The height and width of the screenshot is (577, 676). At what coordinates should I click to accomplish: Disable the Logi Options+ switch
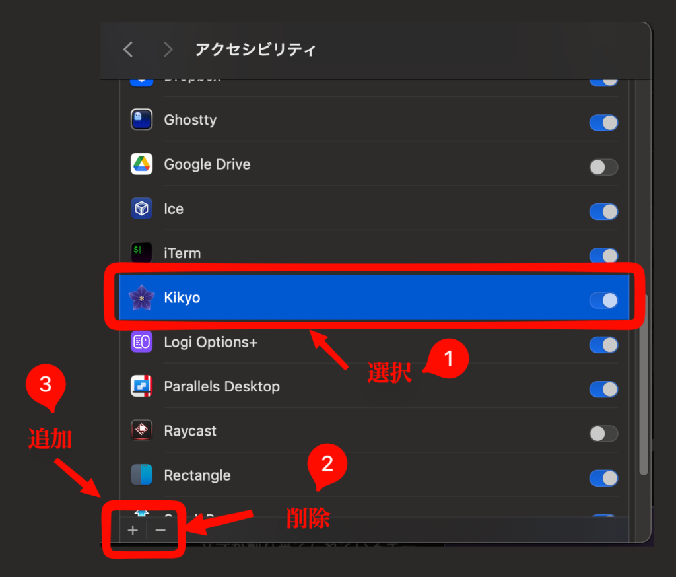[603, 345]
